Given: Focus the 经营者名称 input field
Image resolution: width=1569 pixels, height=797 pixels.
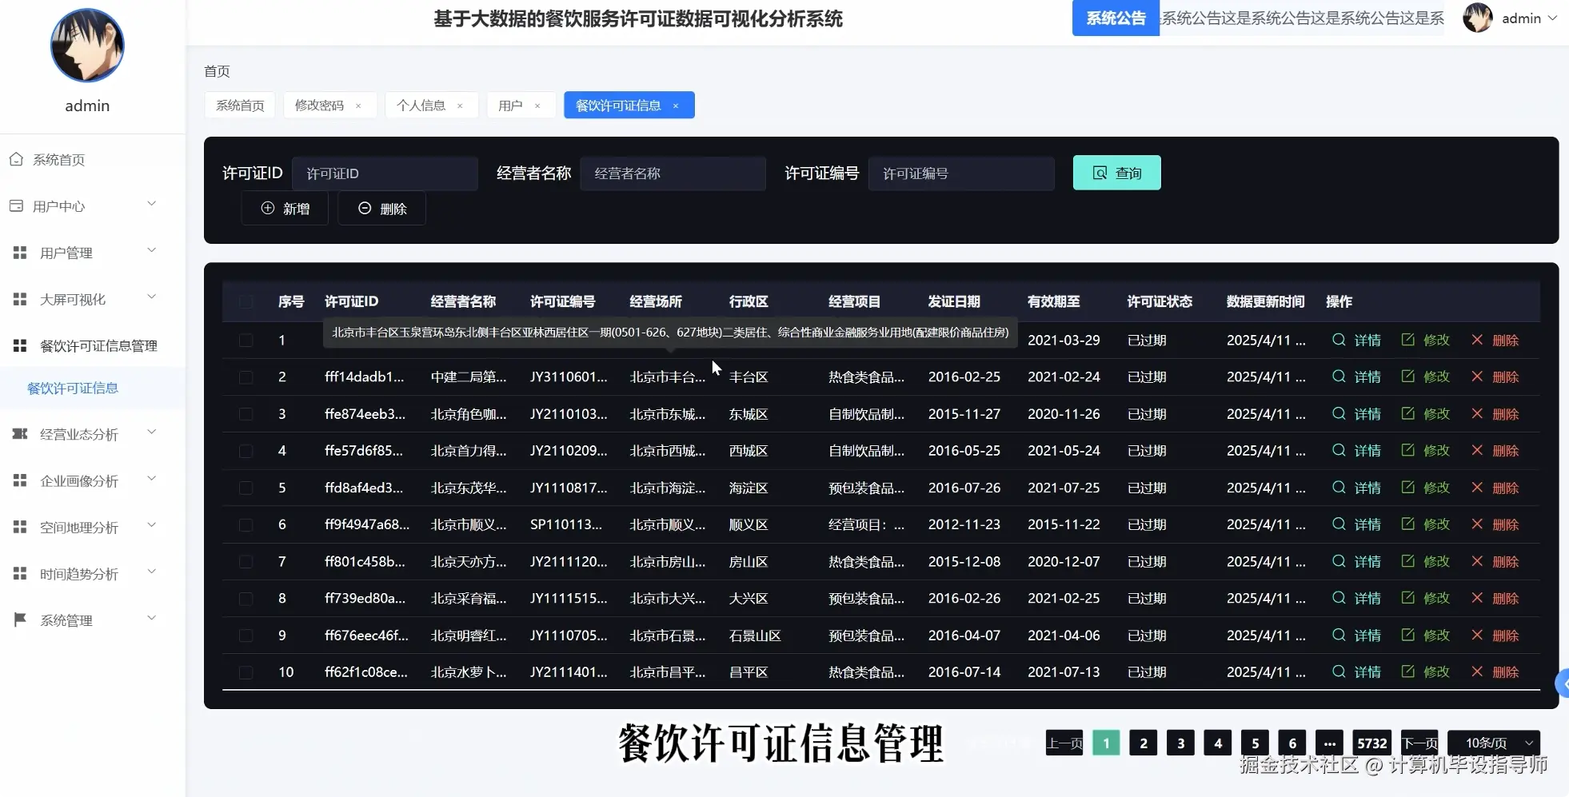Looking at the screenshot, I should click(673, 173).
